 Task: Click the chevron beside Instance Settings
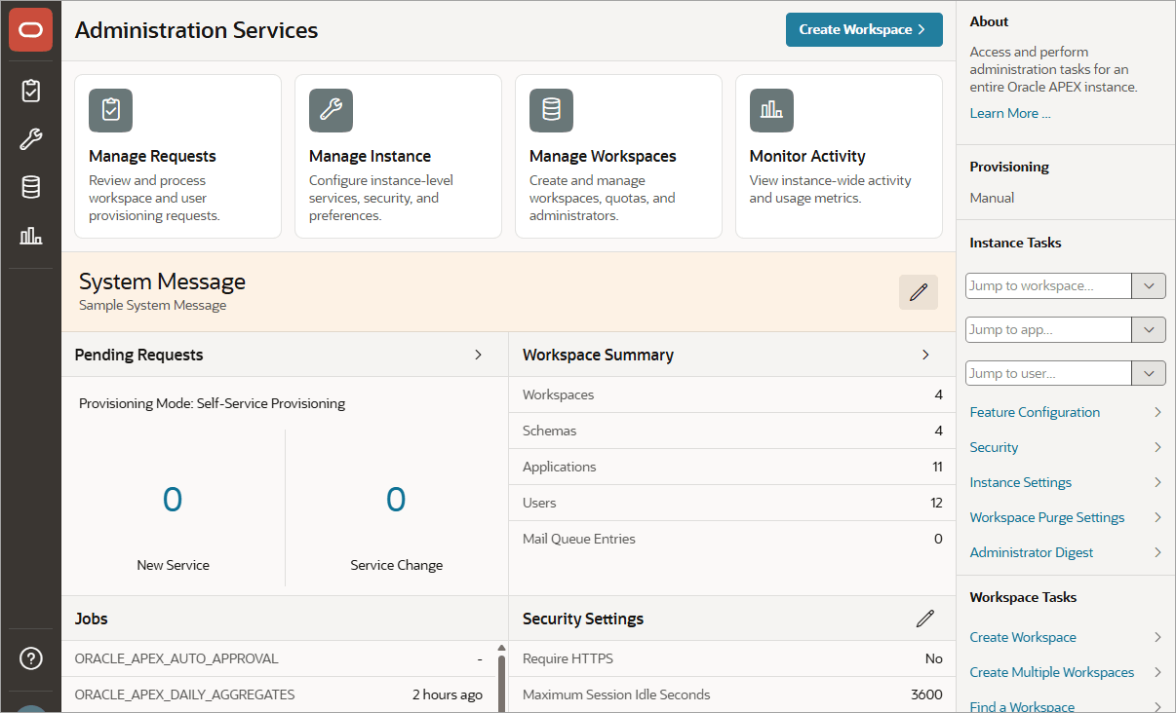point(1157,482)
